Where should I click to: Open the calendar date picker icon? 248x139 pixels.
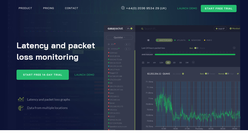pos(143,63)
